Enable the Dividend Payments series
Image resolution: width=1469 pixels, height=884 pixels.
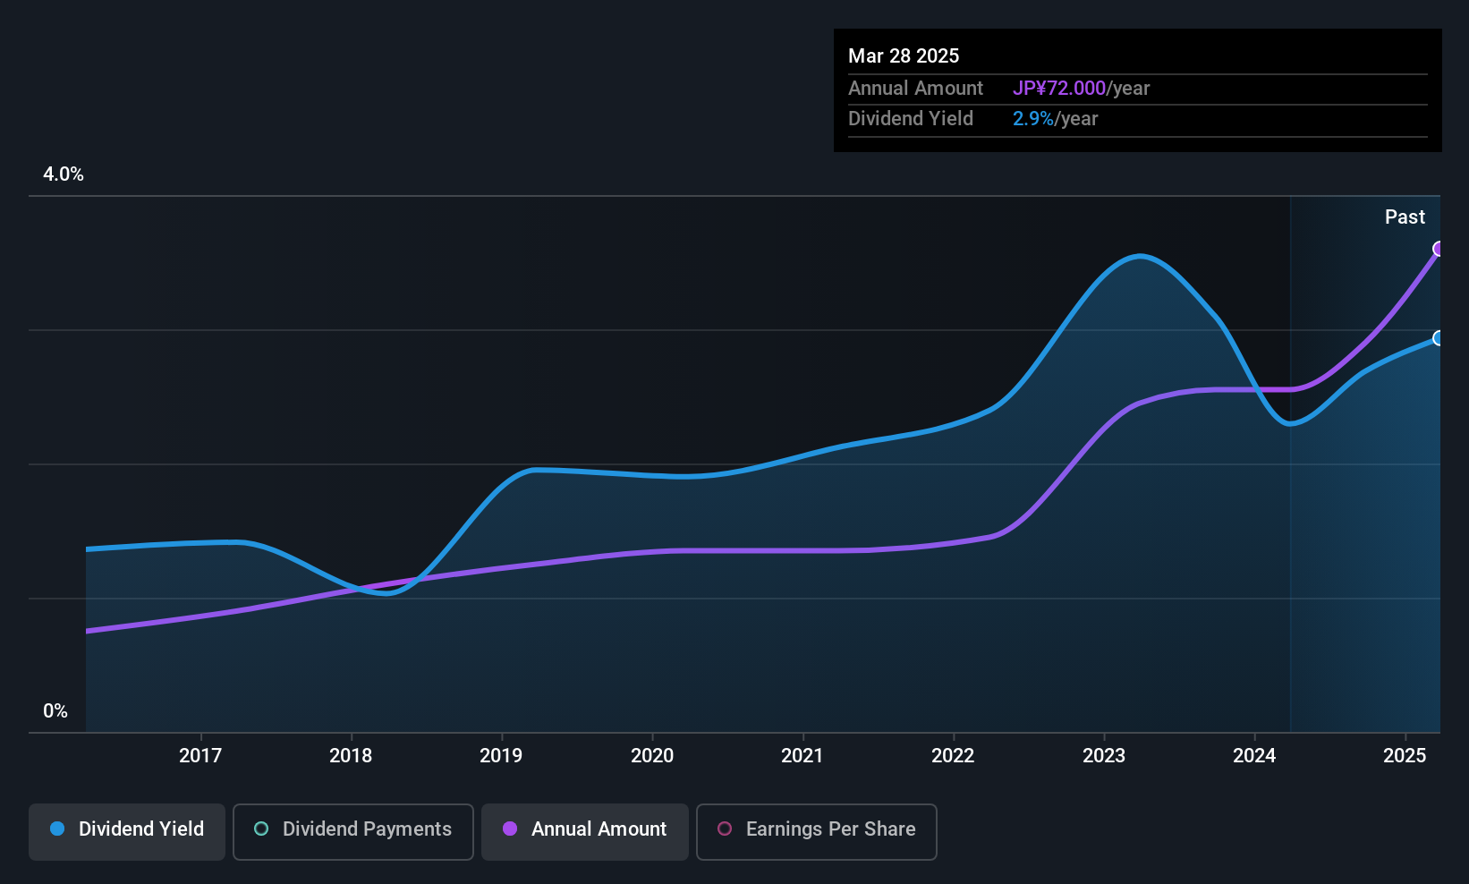click(353, 832)
